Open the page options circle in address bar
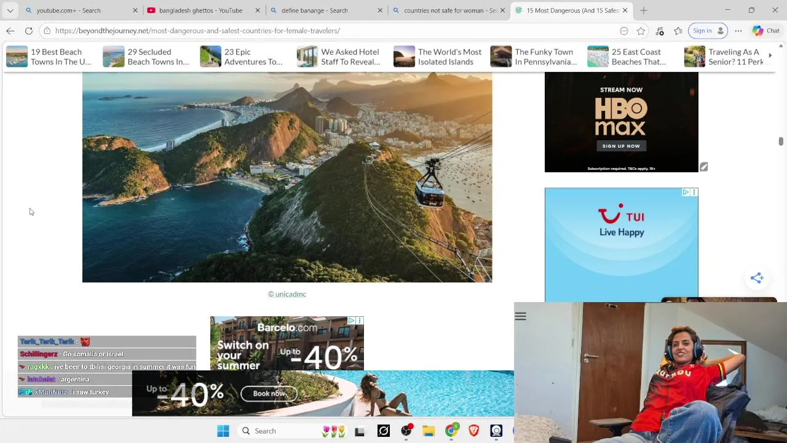Screen dimensions: 787x443 tap(624, 31)
